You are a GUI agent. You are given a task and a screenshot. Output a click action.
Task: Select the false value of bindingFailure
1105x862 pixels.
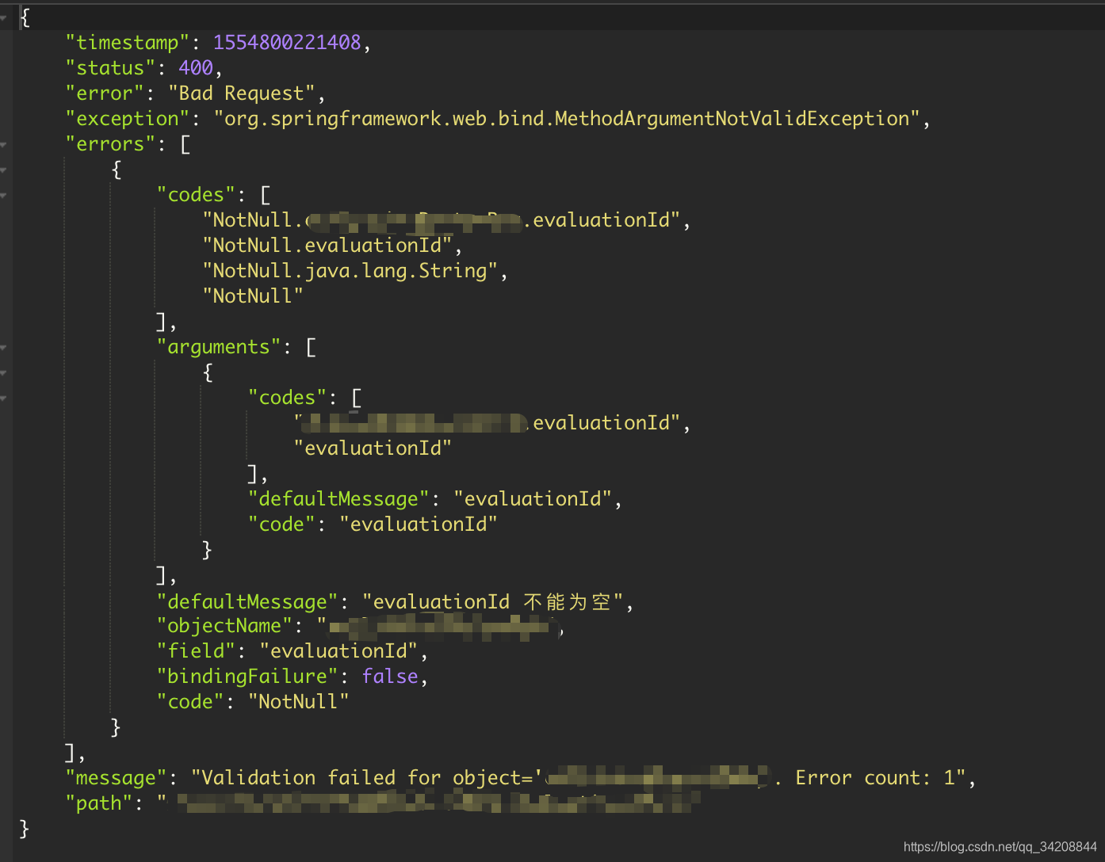click(390, 677)
